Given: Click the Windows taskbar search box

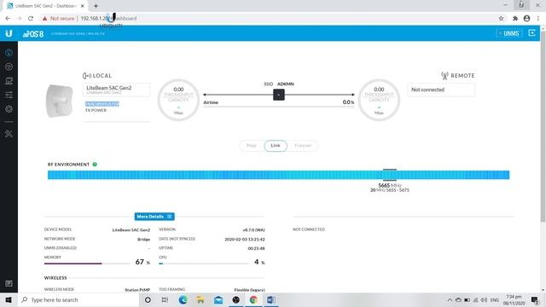Looking at the screenshot, I should (x=78, y=299).
